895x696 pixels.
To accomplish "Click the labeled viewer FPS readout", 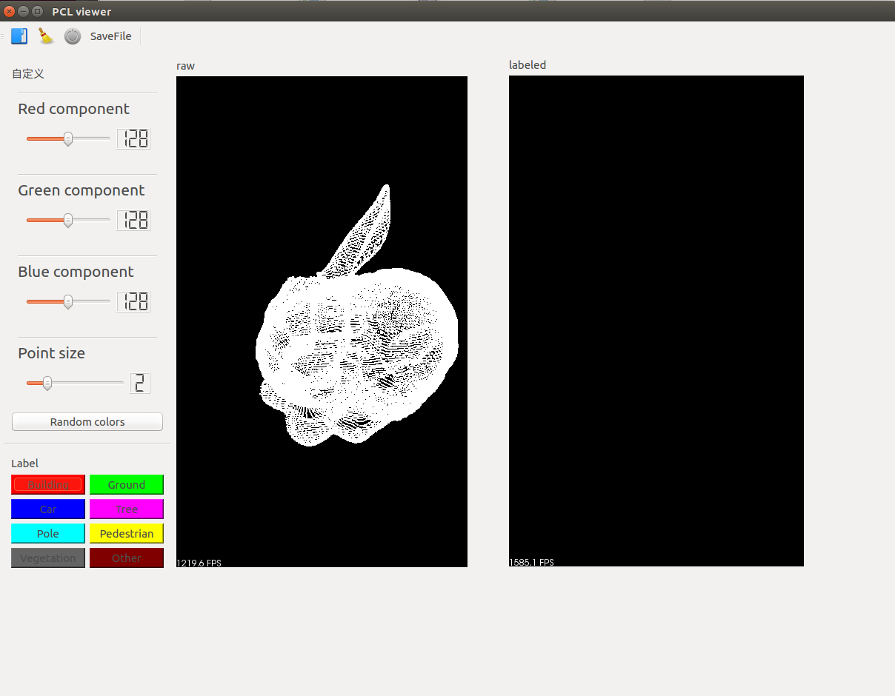I will (531, 562).
